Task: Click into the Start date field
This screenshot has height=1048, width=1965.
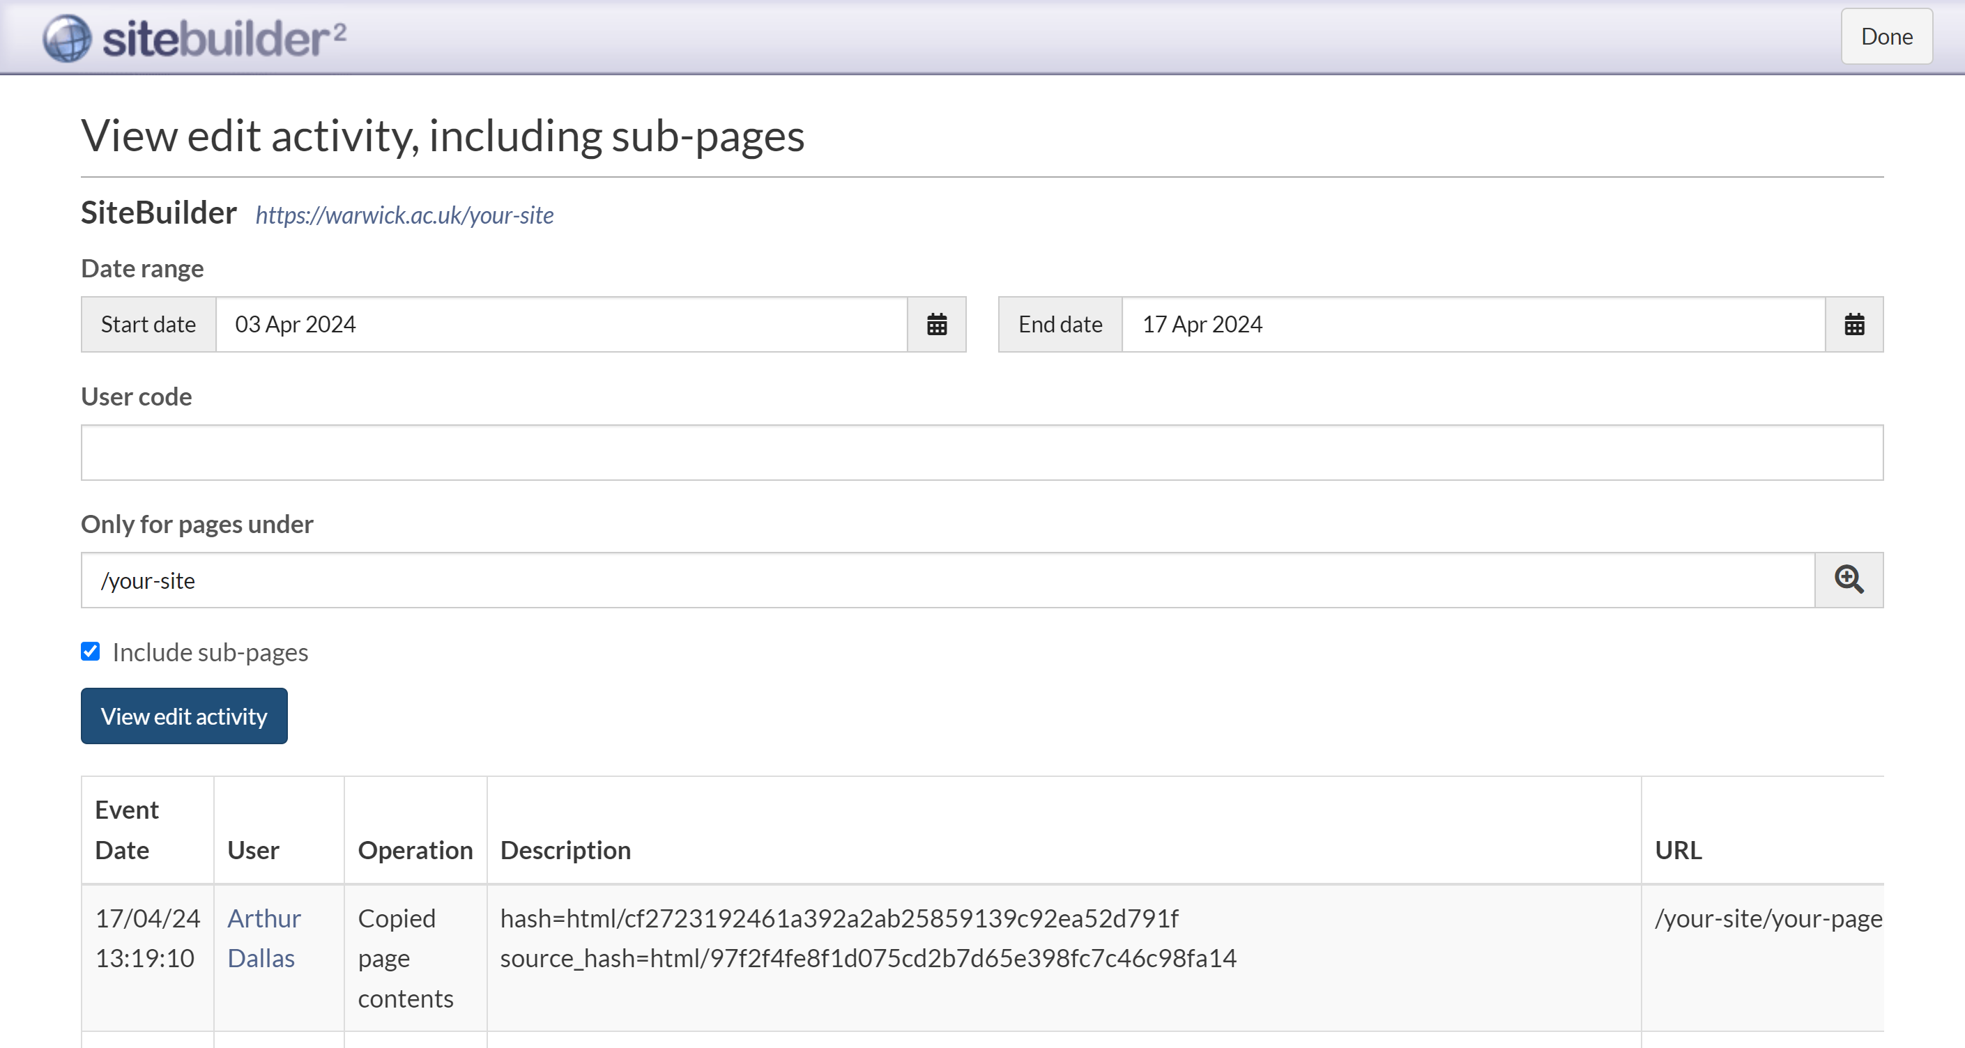Action: 560,324
